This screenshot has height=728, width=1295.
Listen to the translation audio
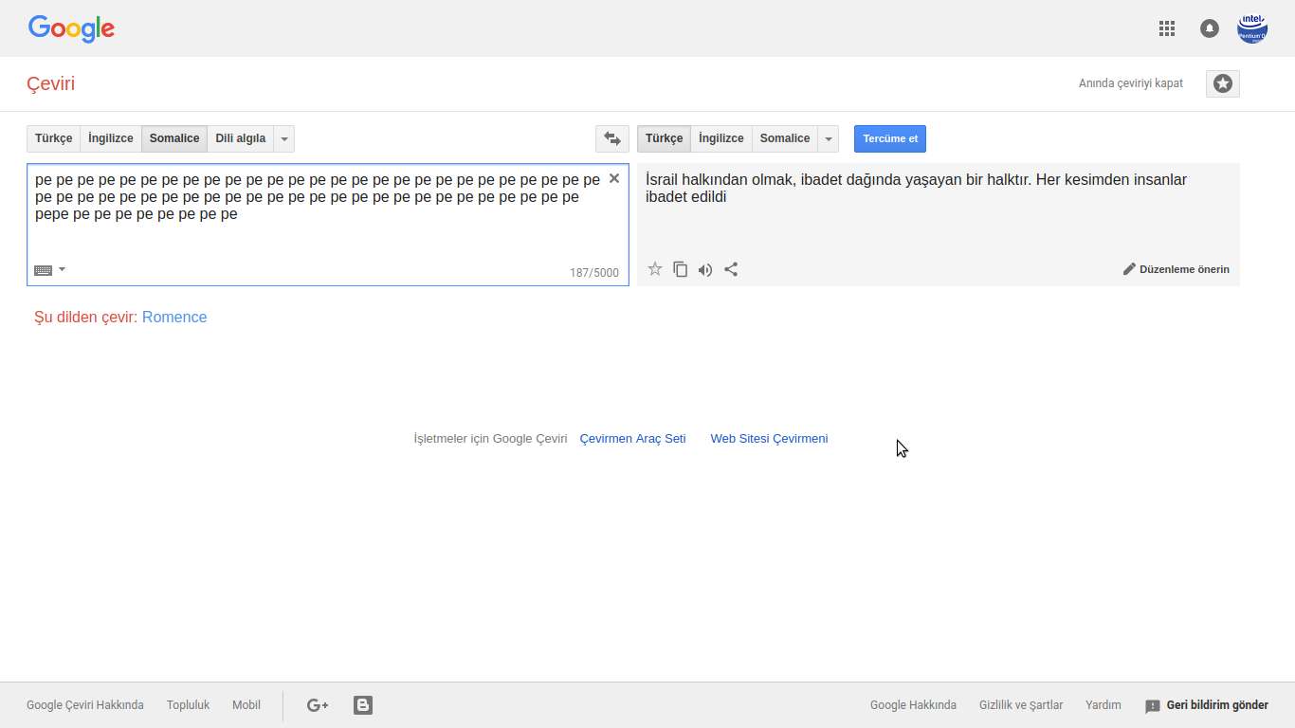coord(705,269)
